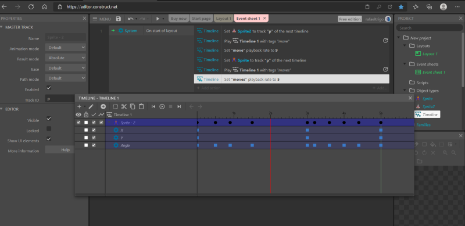
Task: Click the Undo arrow in the editor toolbar
Action: click(x=130, y=19)
